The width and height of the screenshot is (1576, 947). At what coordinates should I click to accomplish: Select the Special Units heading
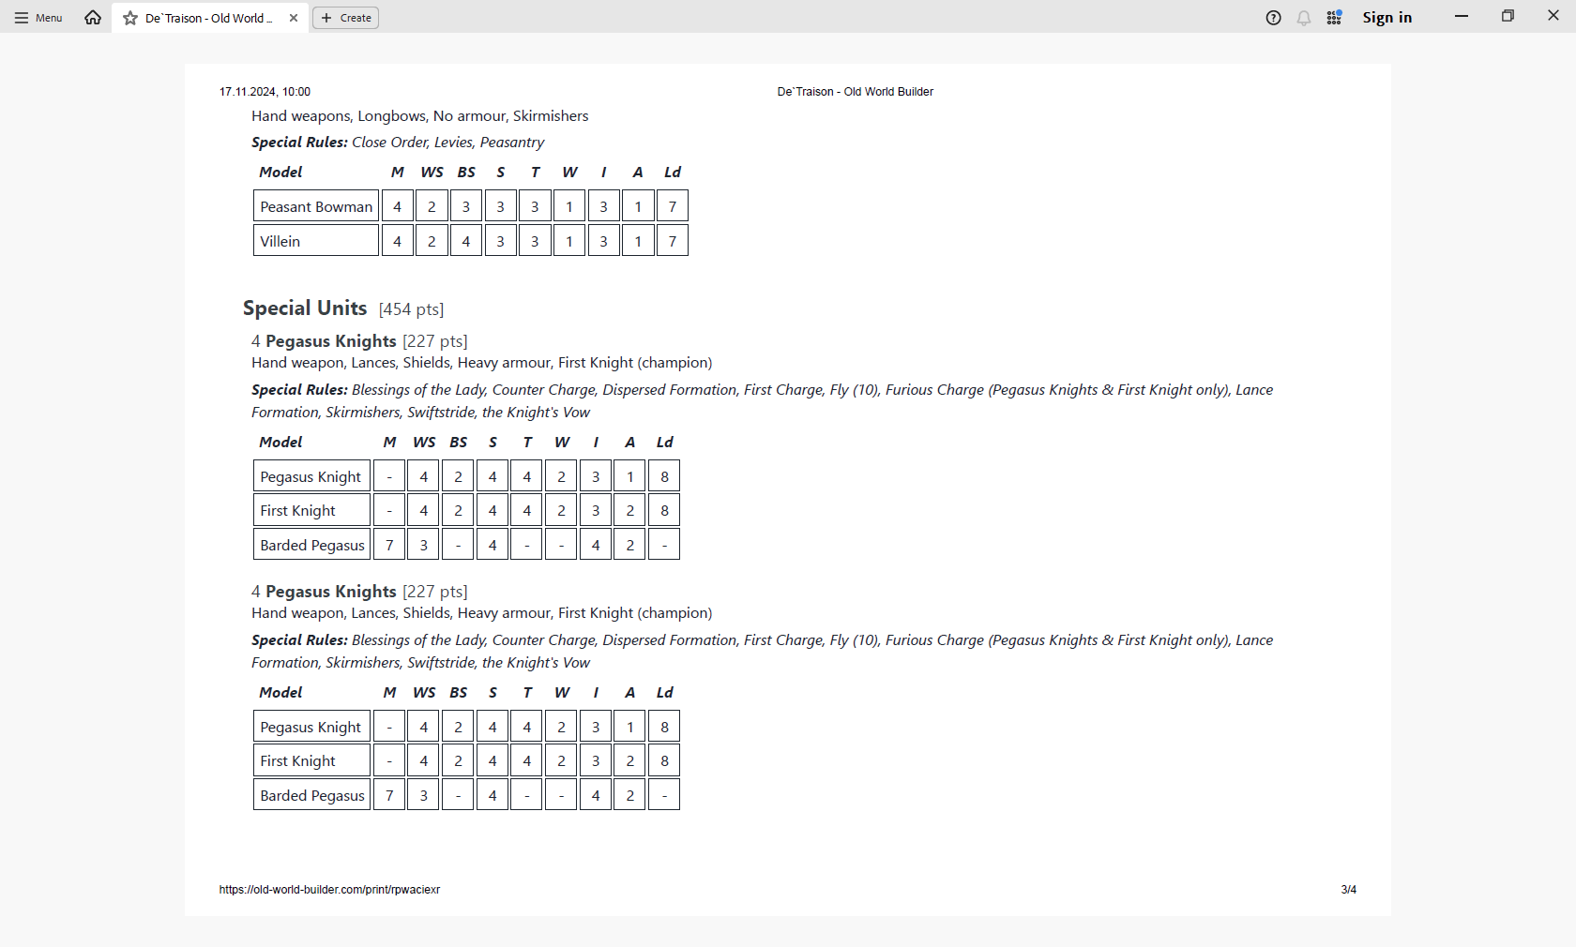305,308
